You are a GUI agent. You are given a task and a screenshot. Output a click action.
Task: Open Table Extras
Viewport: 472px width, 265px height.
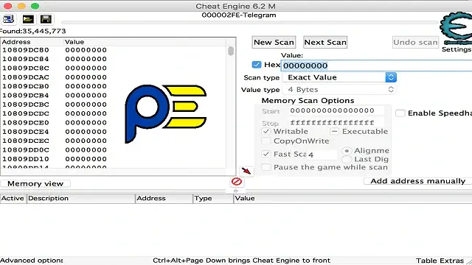(x=440, y=261)
